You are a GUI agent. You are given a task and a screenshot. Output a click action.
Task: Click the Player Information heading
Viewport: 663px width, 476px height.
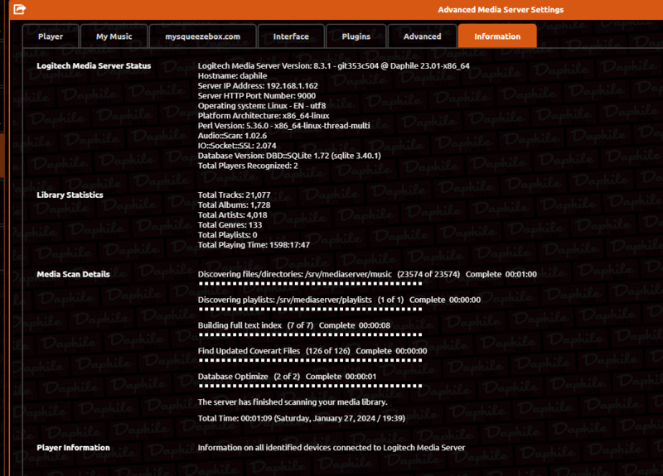73,448
